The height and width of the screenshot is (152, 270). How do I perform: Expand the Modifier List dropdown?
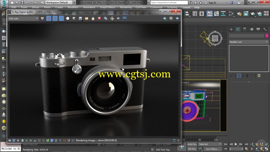point(249,42)
